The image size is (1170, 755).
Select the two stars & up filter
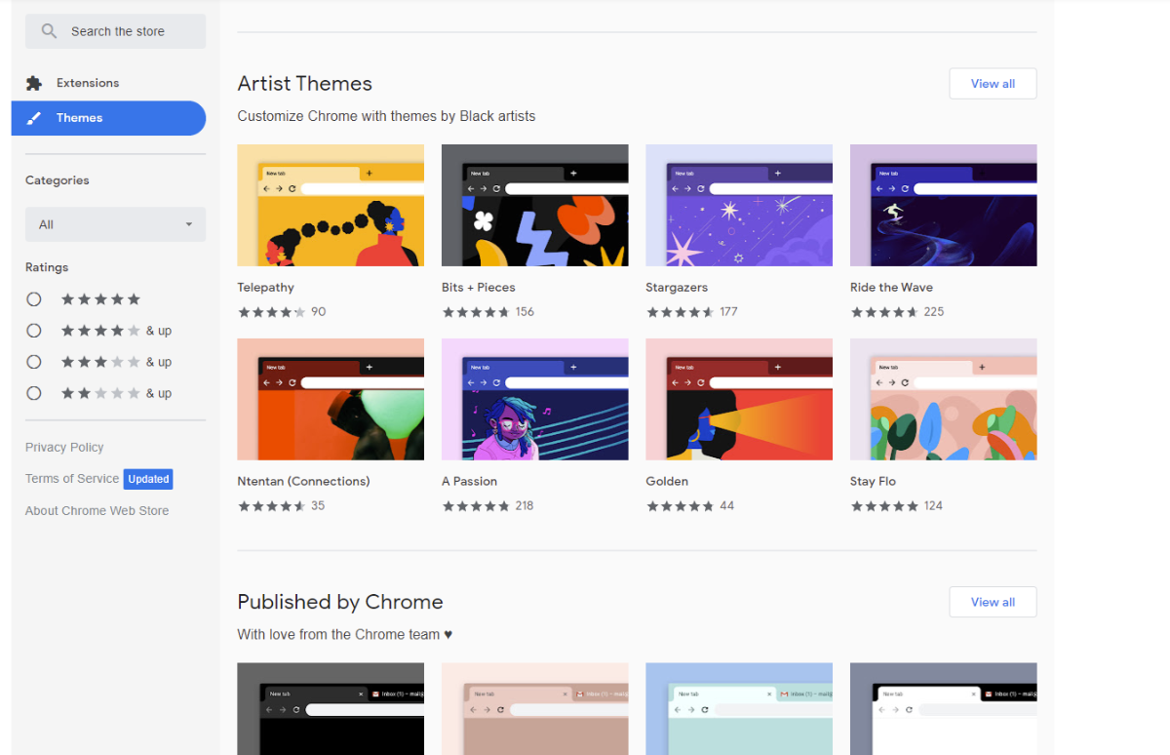click(34, 393)
